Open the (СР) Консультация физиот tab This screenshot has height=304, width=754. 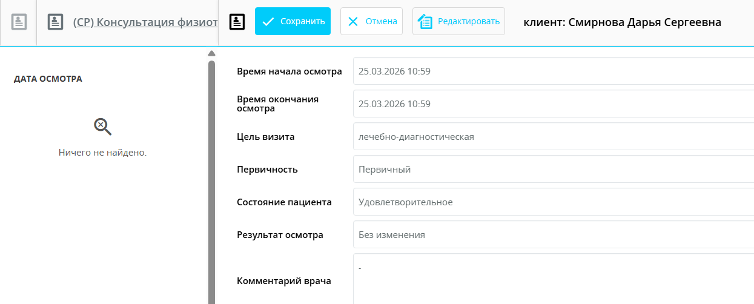(x=145, y=22)
